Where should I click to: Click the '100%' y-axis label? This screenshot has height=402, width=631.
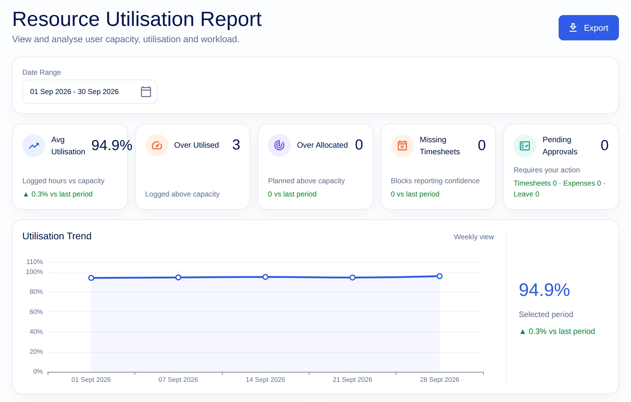click(34, 272)
